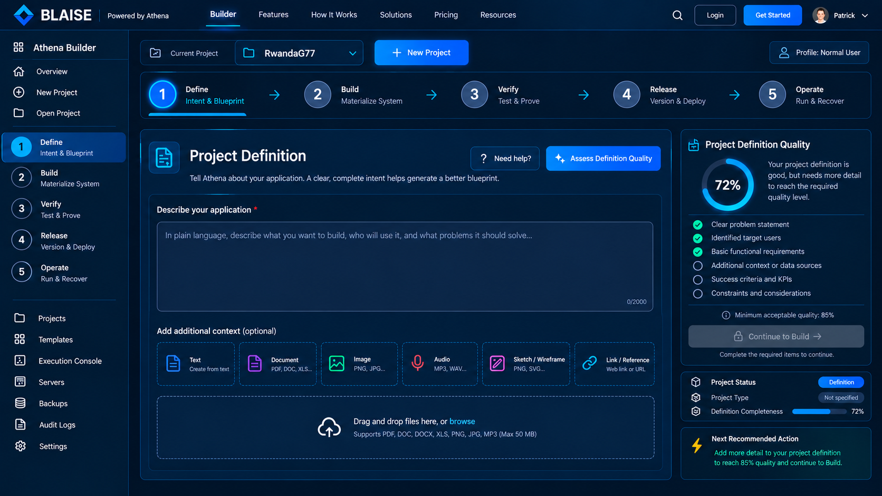The image size is (882, 496).
Task: Select step 2 Build in stepper
Action: 353,95
